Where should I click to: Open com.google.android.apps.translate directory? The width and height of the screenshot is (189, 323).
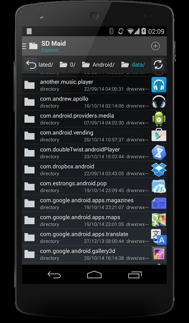pyautogui.click(x=94, y=237)
